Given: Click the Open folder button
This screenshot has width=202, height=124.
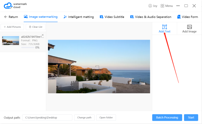Looking at the screenshot, I should (106, 118).
